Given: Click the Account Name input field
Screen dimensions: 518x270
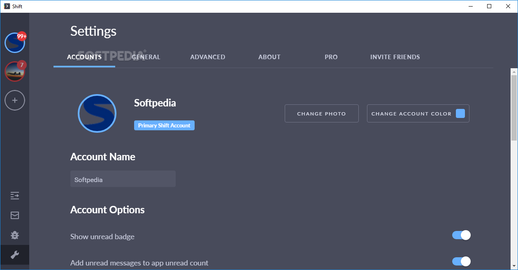Looking at the screenshot, I should point(123,179).
